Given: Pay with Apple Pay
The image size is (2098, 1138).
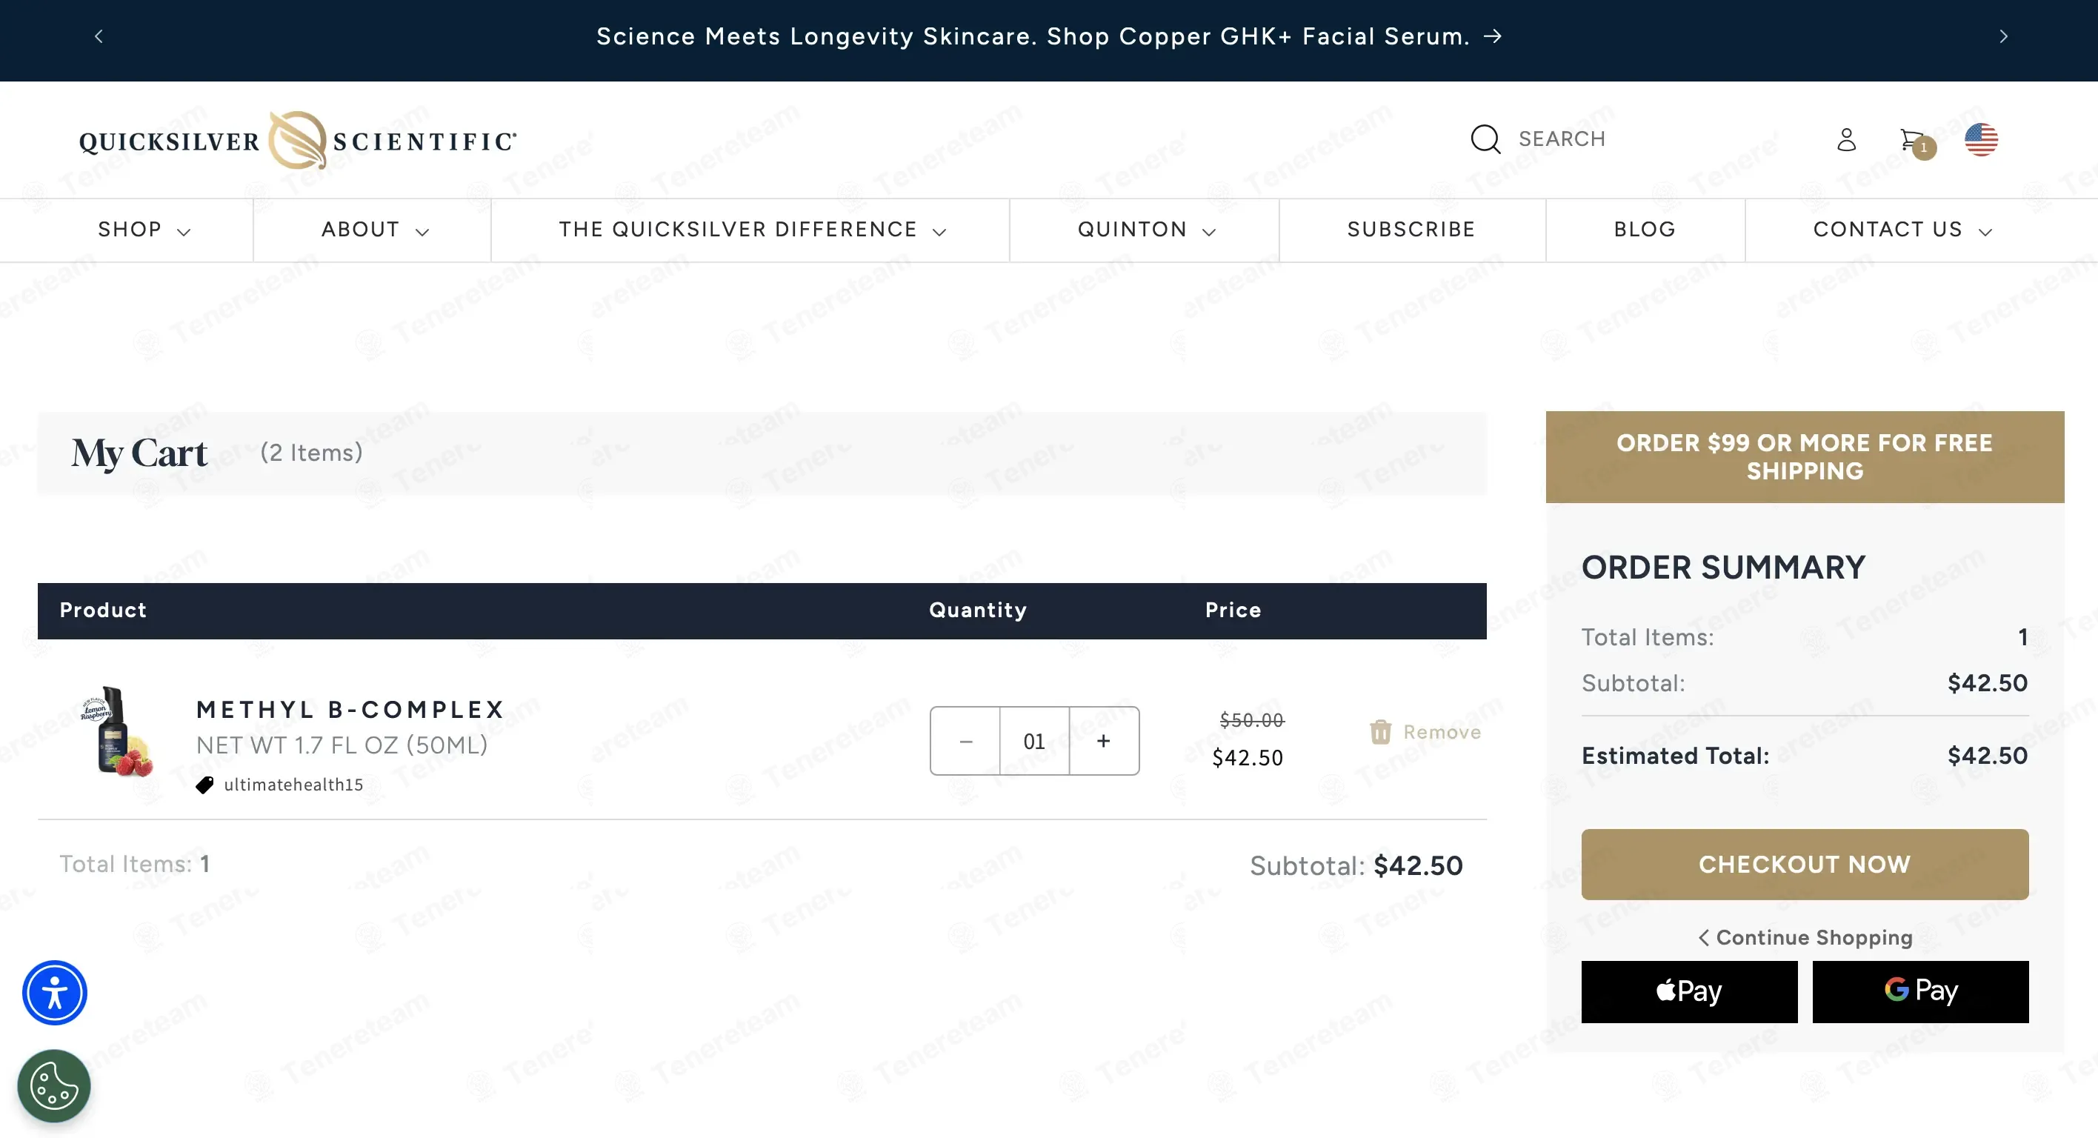Looking at the screenshot, I should tap(1689, 991).
